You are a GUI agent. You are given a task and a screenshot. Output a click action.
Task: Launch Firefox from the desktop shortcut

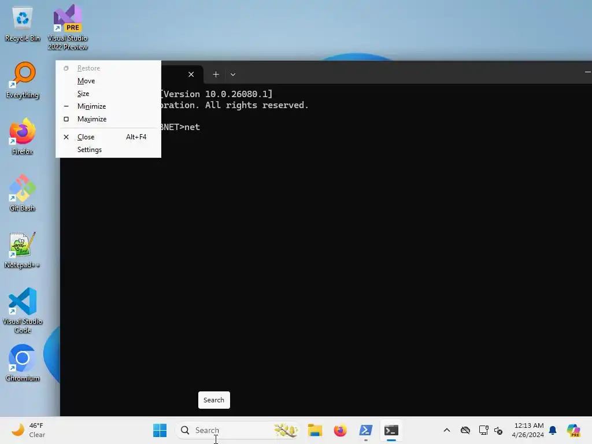23,136
